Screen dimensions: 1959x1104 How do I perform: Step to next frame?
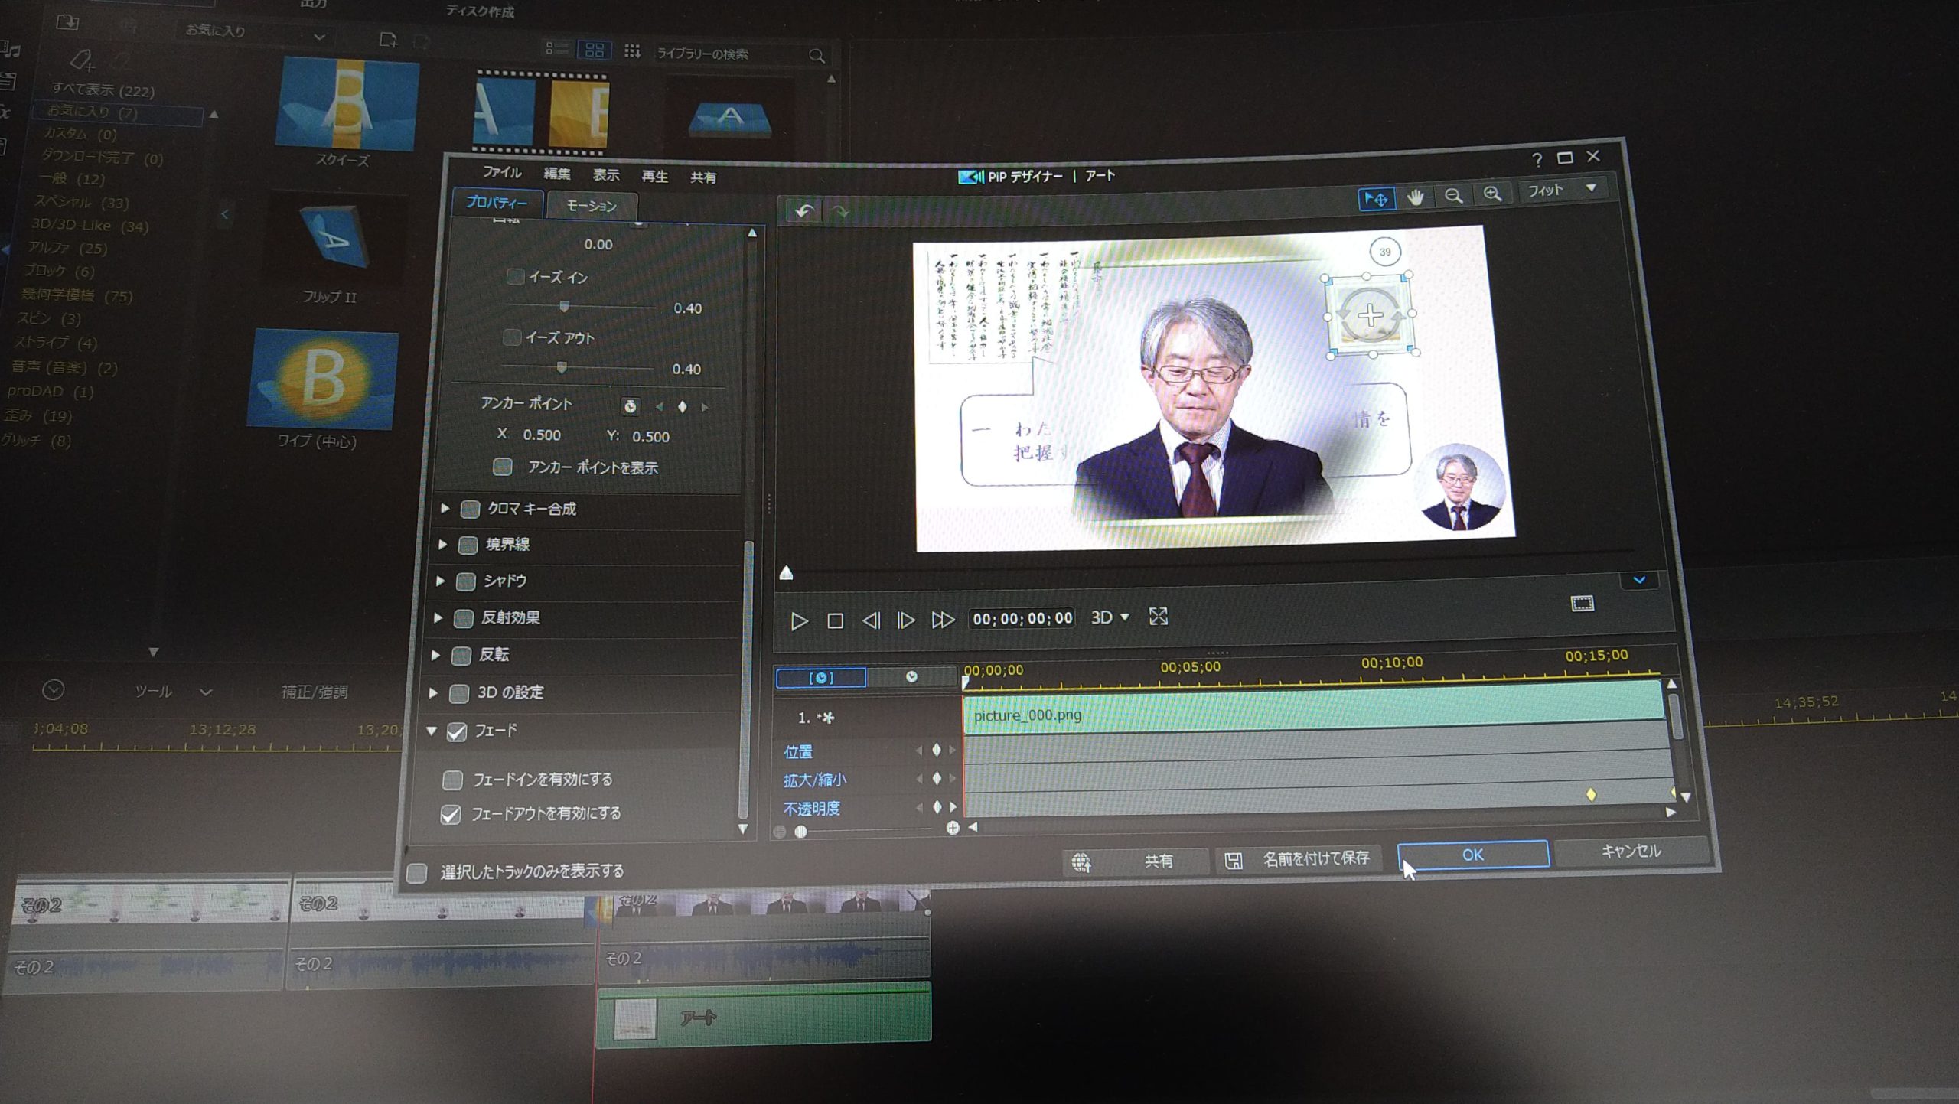click(906, 620)
